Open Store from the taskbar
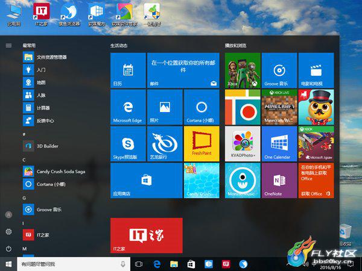This screenshot has width=362, height=271. 191,264
